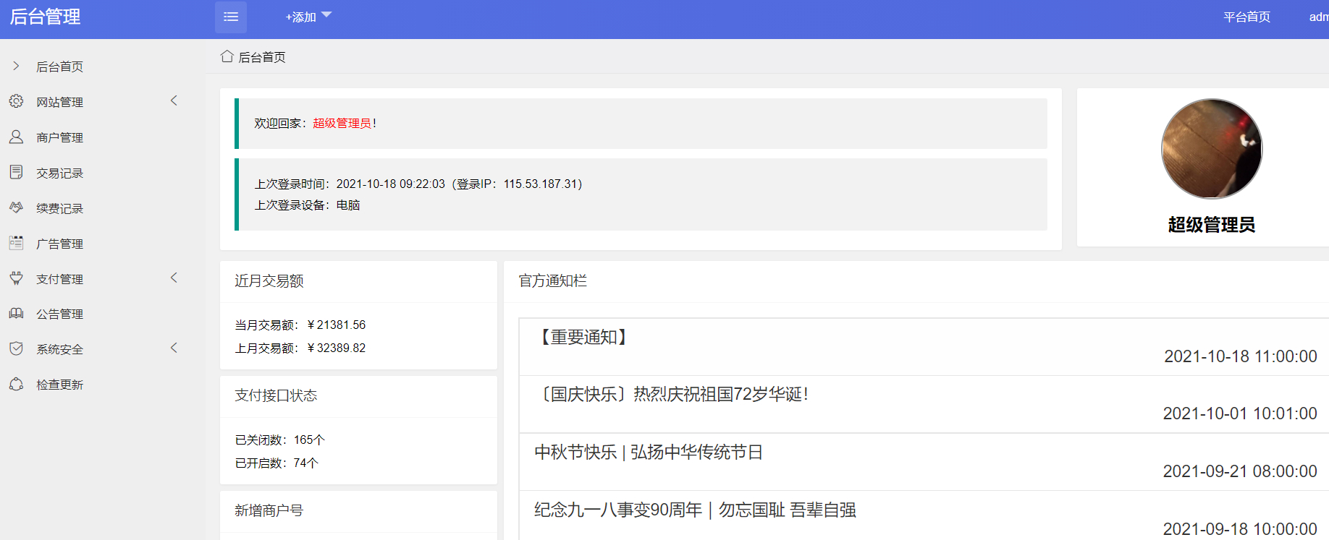Open the 中秋节快乐 notice entry
Viewport: 1329px width, 540px height.
coord(924,462)
